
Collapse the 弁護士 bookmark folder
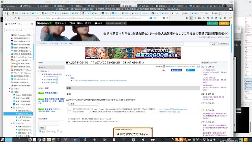click(x=9, y=92)
